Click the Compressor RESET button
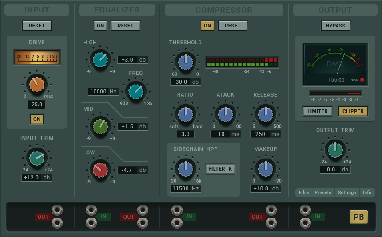The width and height of the screenshot is (382, 237). 232,26
